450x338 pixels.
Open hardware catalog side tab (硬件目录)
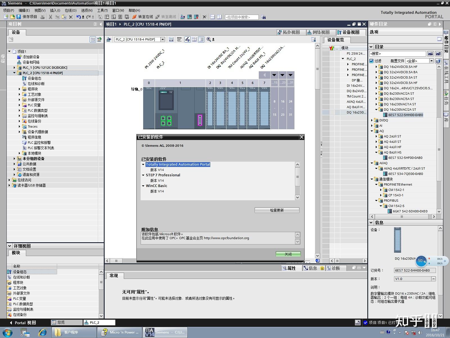click(x=446, y=44)
